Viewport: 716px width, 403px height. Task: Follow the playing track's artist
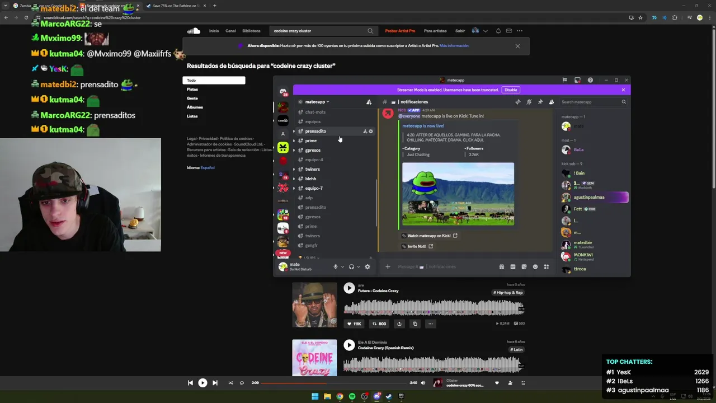[510, 383]
